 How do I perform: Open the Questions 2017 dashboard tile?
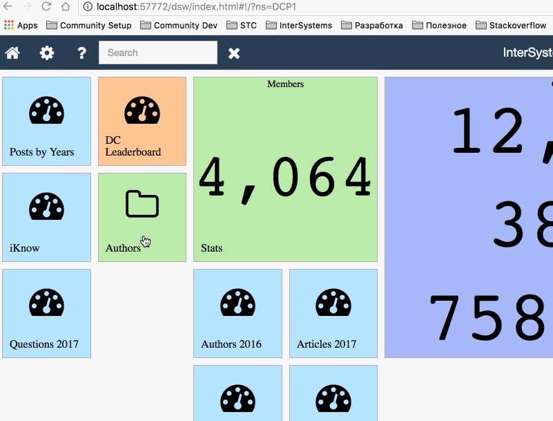(x=46, y=313)
